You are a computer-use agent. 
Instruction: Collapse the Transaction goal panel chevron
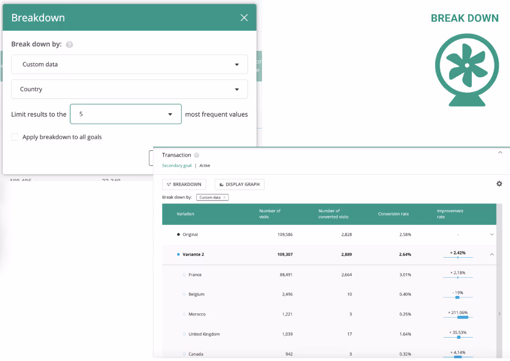(500, 152)
